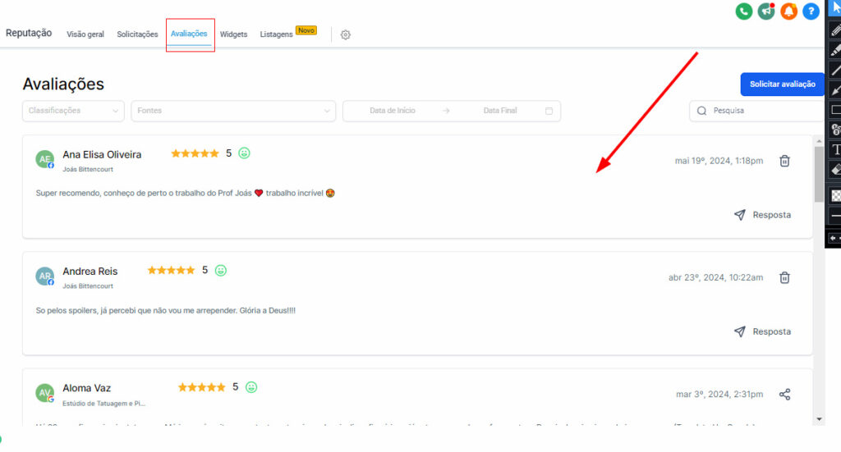Viewport: 841px width, 452px height.
Task: Open the calendar icon in date range
Action: (549, 111)
